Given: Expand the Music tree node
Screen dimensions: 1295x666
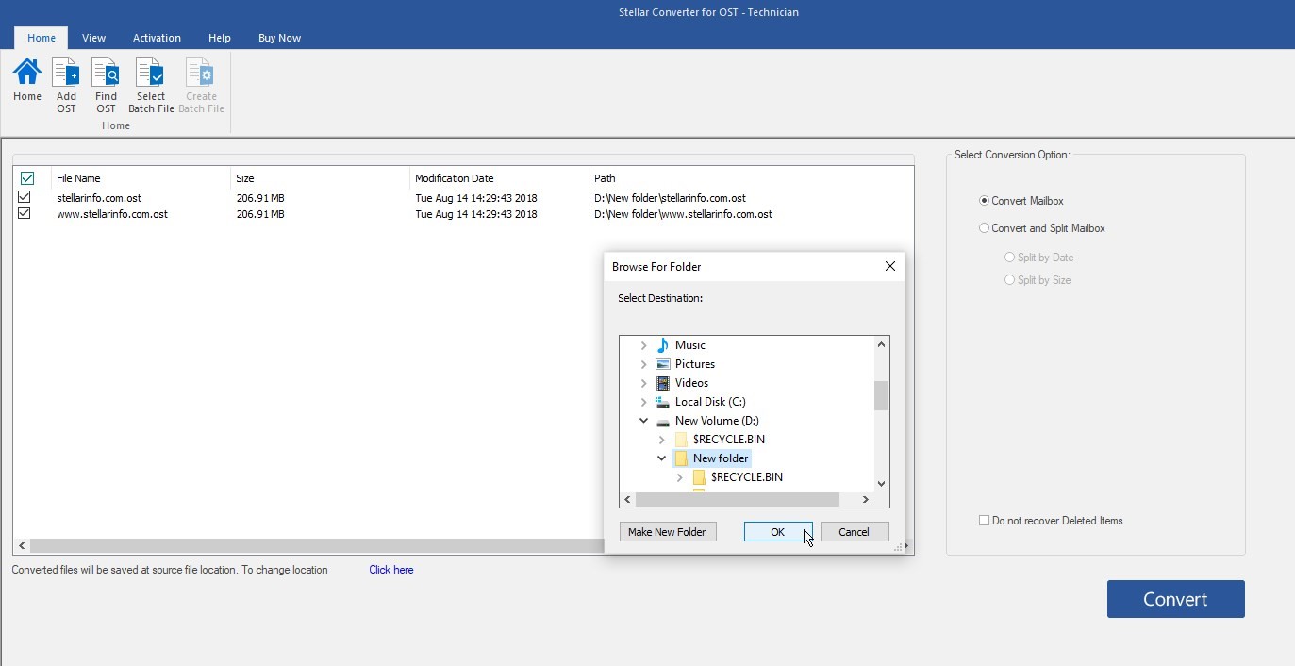Looking at the screenshot, I should point(644,345).
